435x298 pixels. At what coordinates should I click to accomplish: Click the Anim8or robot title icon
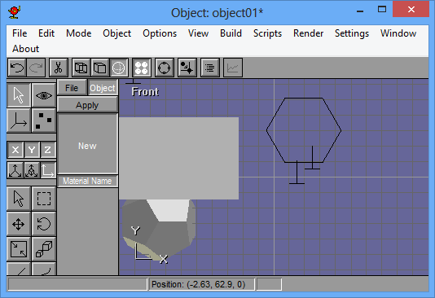(x=15, y=12)
